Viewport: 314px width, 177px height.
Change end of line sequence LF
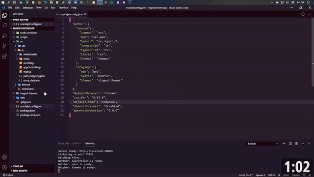(279, 175)
